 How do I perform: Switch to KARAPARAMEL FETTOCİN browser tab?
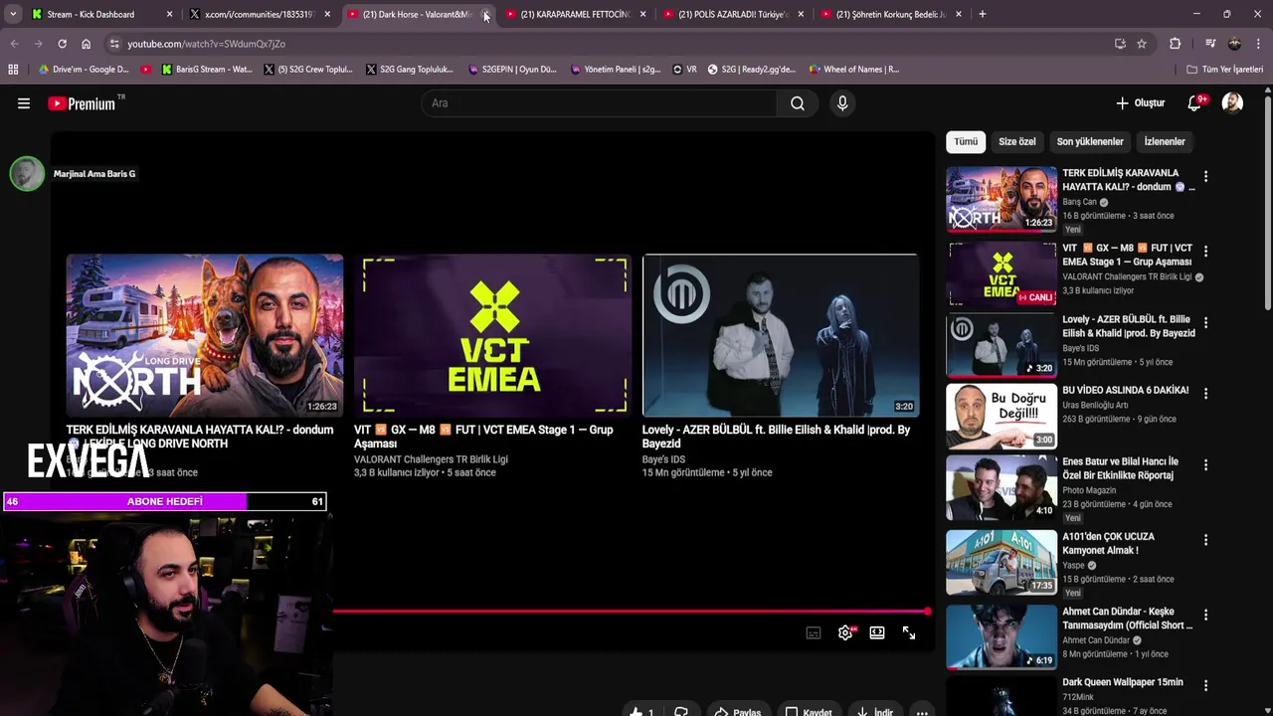[x=577, y=15]
